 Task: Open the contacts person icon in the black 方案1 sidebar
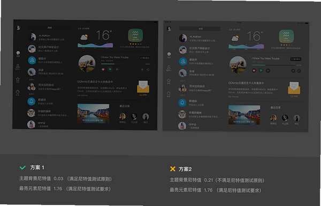coord(18,66)
